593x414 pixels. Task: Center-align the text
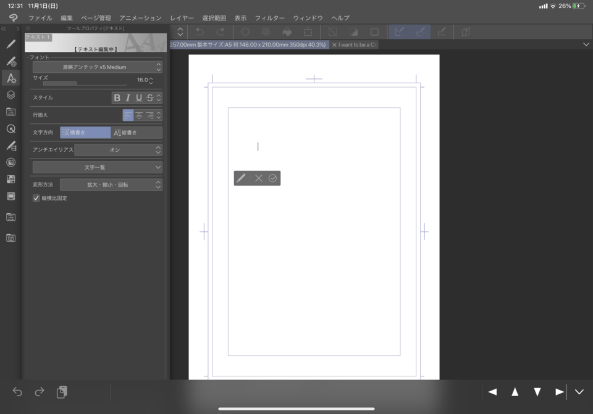[139, 115]
